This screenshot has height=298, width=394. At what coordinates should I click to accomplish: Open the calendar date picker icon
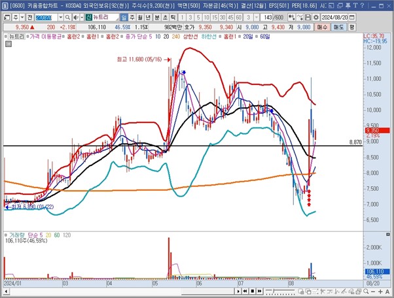pyautogui.click(x=352, y=17)
